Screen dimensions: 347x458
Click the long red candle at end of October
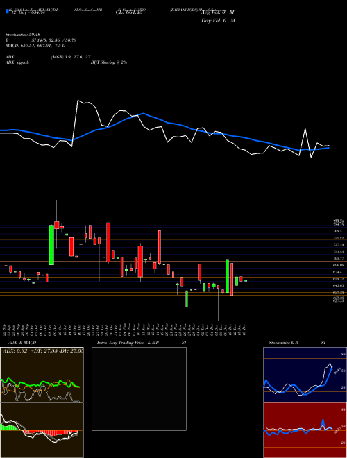pyautogui.click(x=108, y=242)
